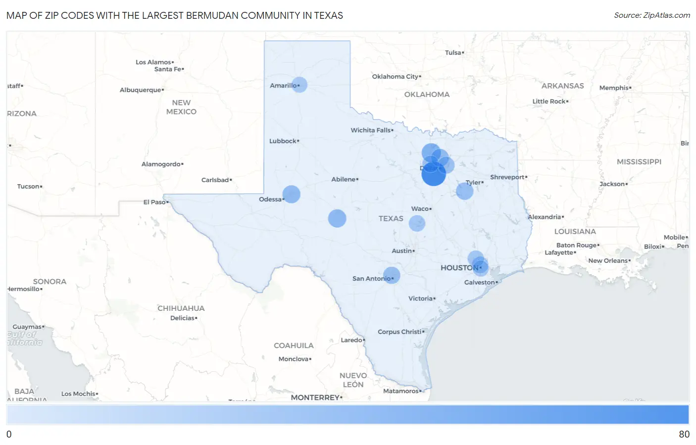Click the 'Memphis' city label
The height and width of the screenshot is (445, 696).
[x=614, y=88]
